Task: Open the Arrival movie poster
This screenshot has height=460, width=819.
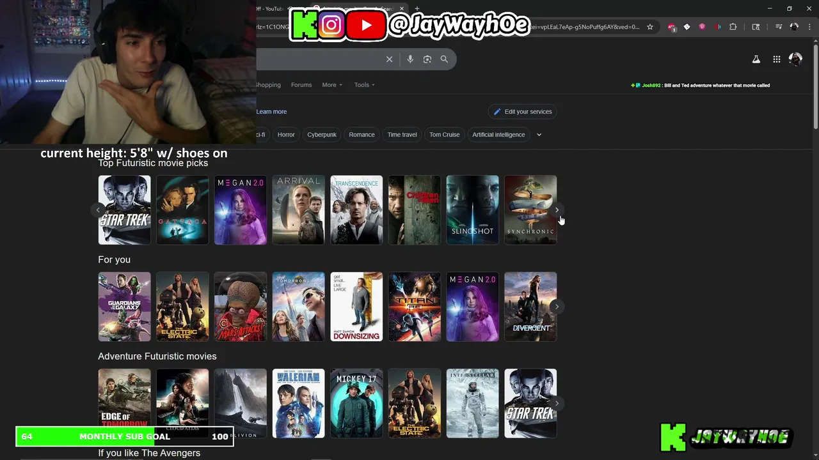Action: [298, 210]
